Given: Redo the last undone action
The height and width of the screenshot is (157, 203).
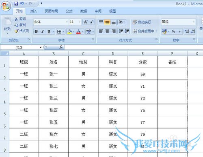Looking at the screenshot, I should [31, 4].
